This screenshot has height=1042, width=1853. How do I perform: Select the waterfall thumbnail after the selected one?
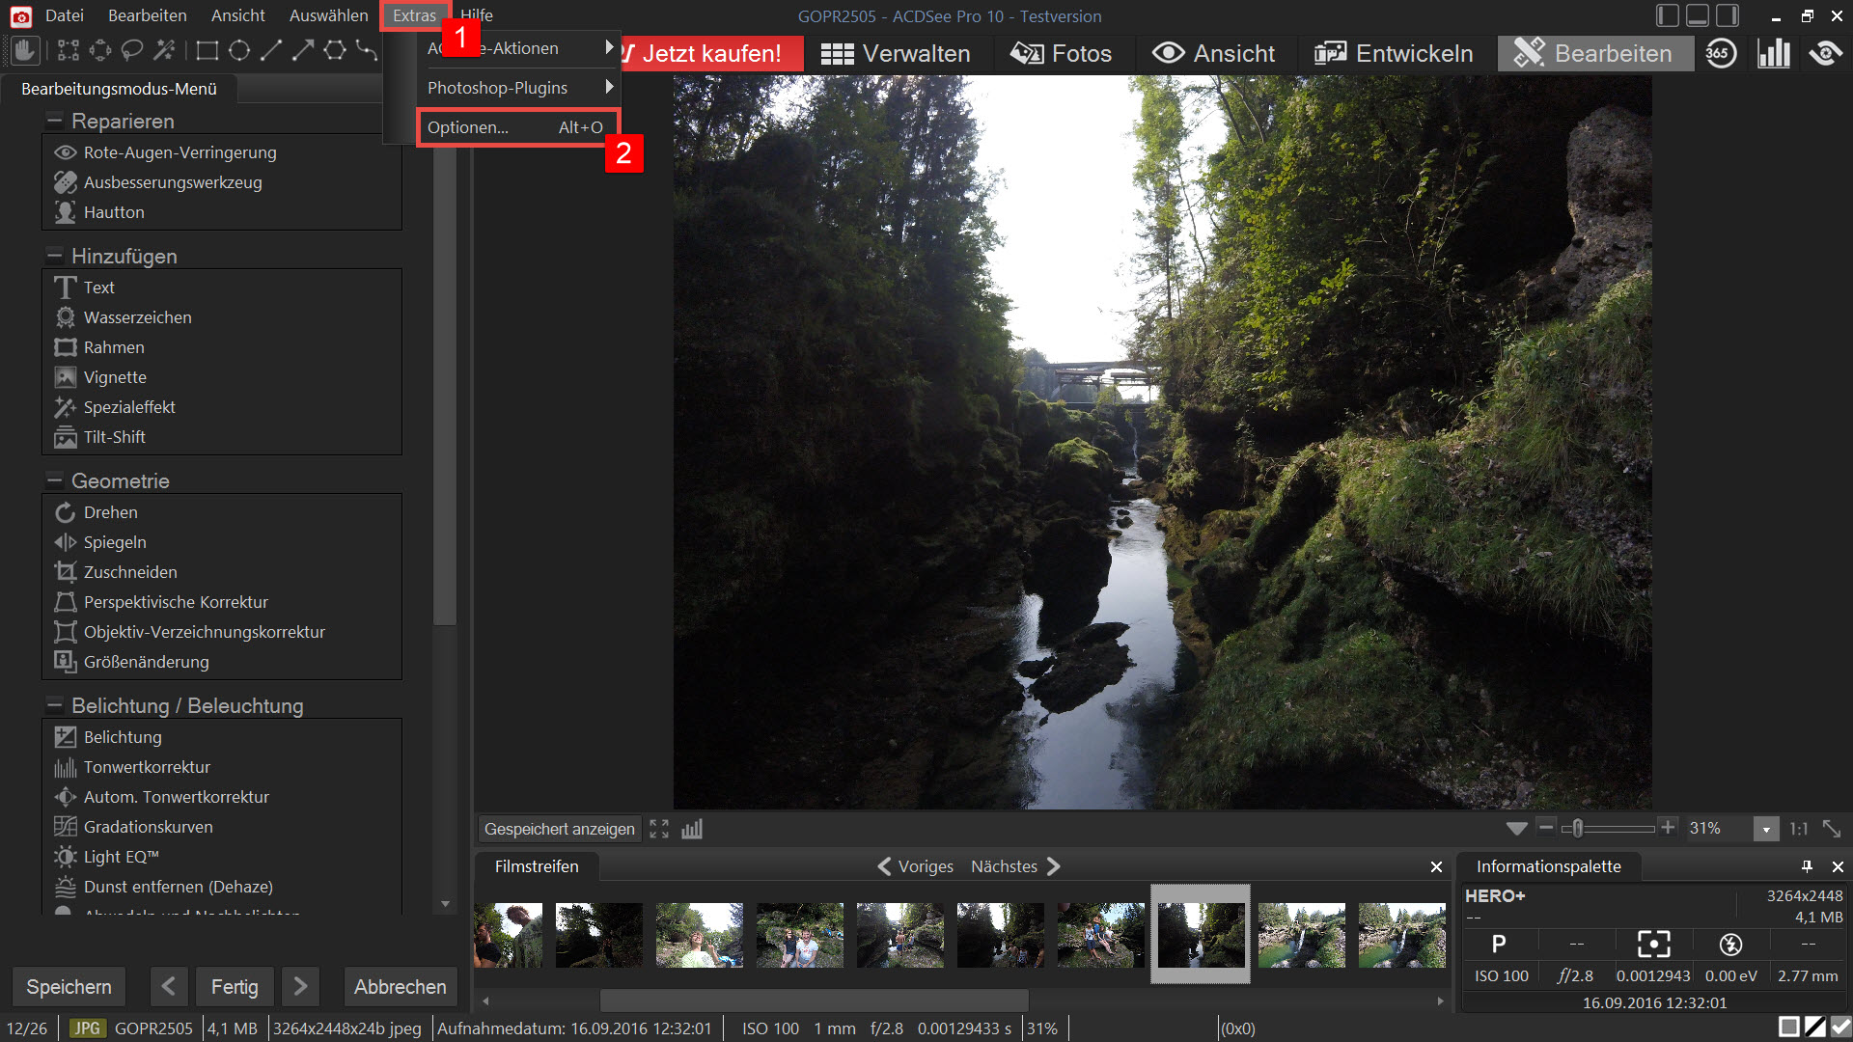tap(1301, 935)
